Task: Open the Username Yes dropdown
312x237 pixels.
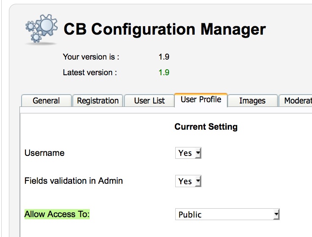Action: click(x=188, y=153)
